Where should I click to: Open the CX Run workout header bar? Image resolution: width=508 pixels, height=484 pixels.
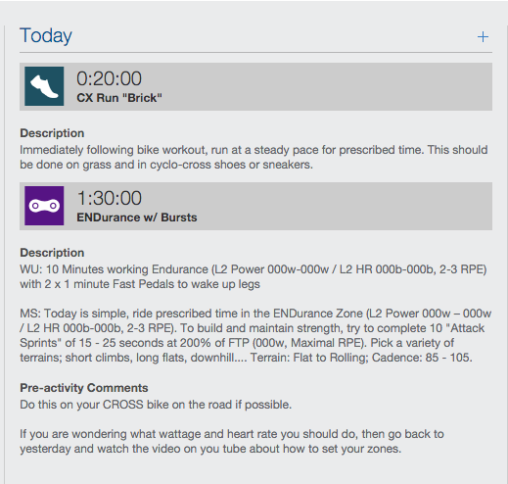tap(255, 86)
